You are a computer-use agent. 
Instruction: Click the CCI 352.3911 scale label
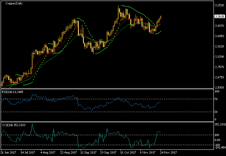[x=220, y=124]
